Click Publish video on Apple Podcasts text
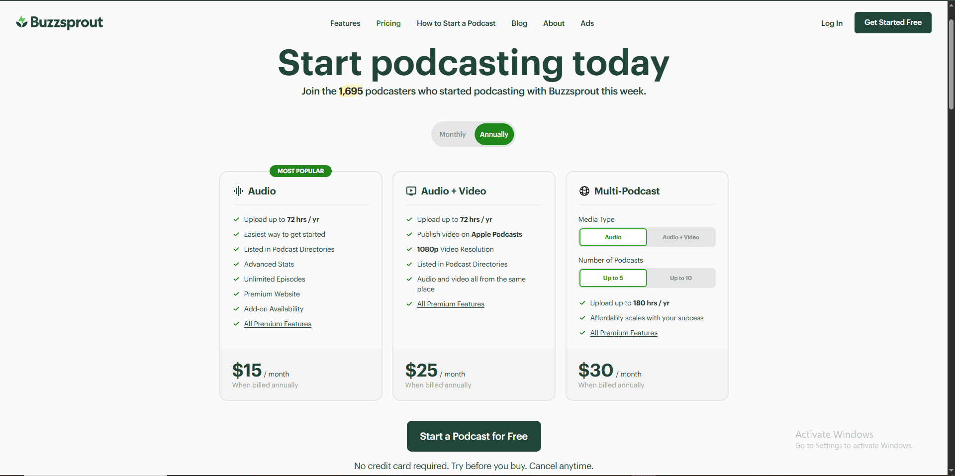 click(x=470, y=234)
